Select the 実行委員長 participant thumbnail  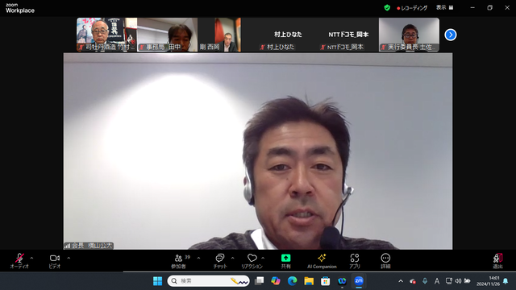(x=409, y=35)
